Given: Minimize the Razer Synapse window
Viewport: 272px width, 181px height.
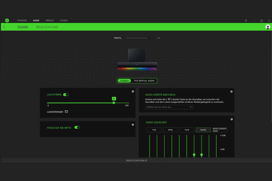Looking at the screenshot, I should pos(254,20).
